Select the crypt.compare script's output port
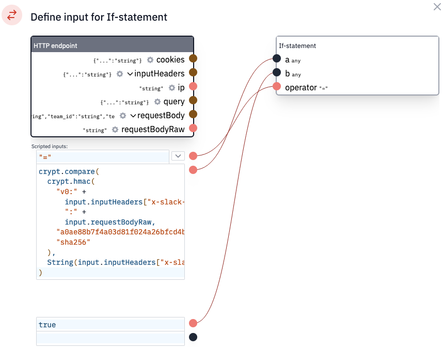Image resolution: width=443 pixels, height=350 pixels. (193, 170)
